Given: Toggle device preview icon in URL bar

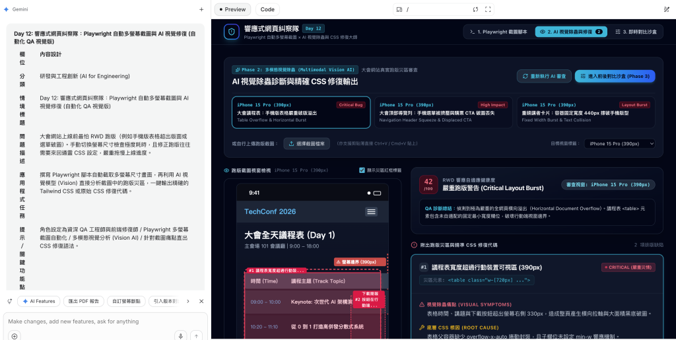Looking at the screenshot, I should [x=399, y=9].
